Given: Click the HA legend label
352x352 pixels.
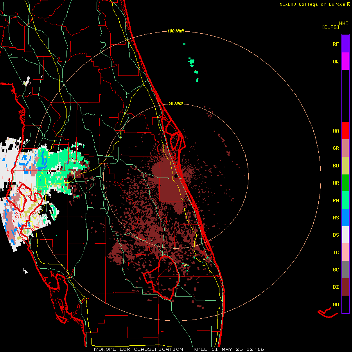Looking at the screenshot, I should click(336, 131).
